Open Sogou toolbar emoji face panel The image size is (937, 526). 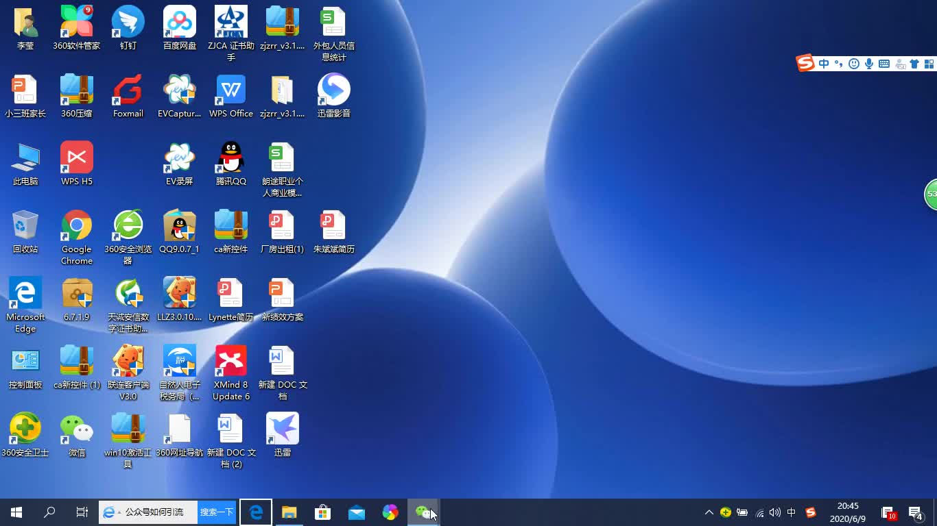click(x=854, y=64)
